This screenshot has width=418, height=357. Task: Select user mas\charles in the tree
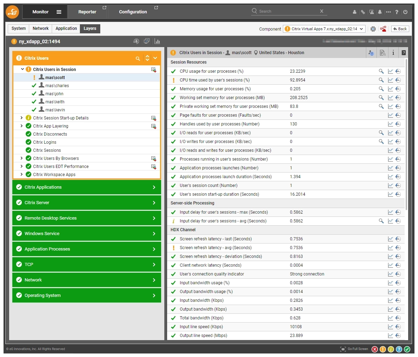[x=57, y=86]
